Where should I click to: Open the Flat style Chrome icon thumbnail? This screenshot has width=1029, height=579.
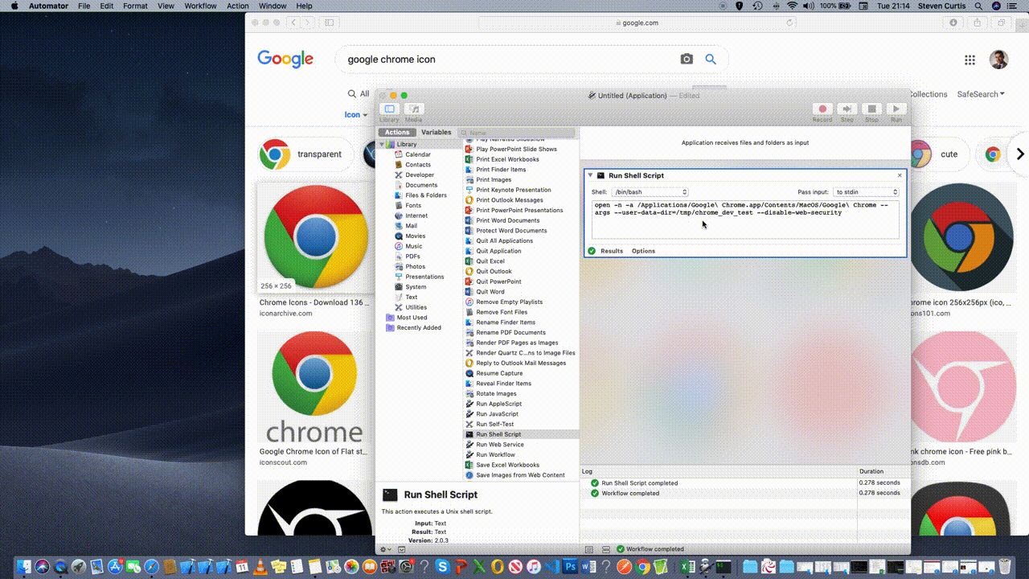(315, 387)
